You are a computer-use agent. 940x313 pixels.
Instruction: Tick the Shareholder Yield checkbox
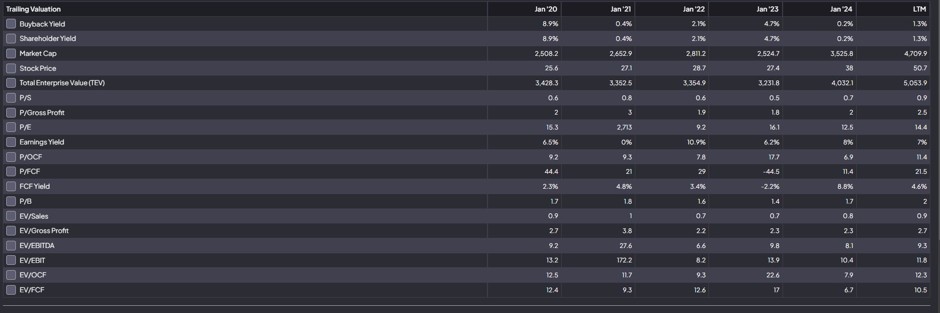11,39
